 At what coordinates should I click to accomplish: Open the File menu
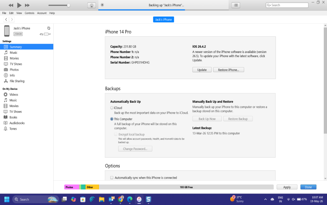coord(4,13)
